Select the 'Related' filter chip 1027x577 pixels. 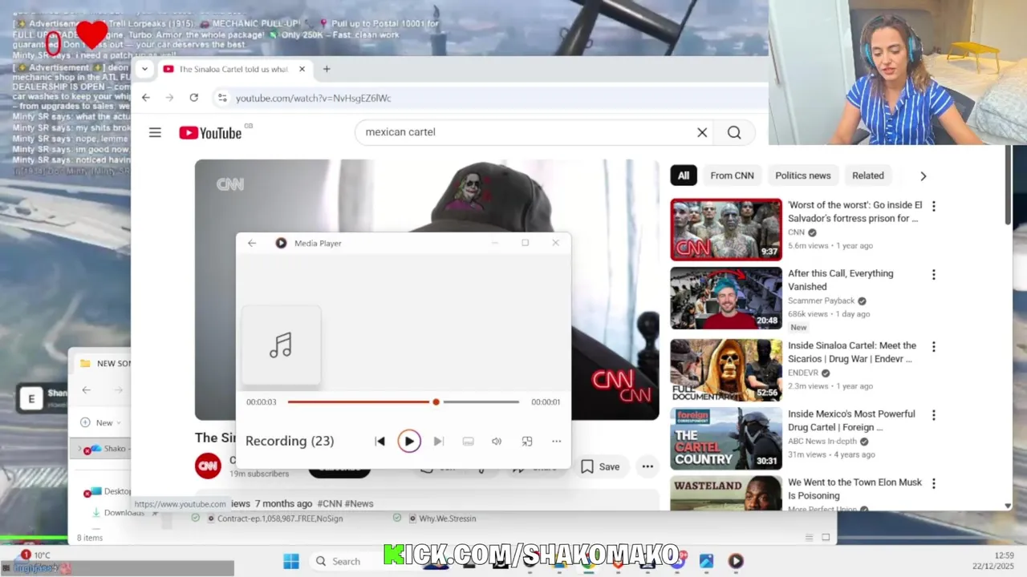pyautogui.click(x=868, y=176)
